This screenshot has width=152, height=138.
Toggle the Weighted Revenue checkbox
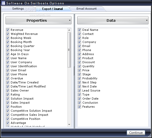[x=8, y=34]
